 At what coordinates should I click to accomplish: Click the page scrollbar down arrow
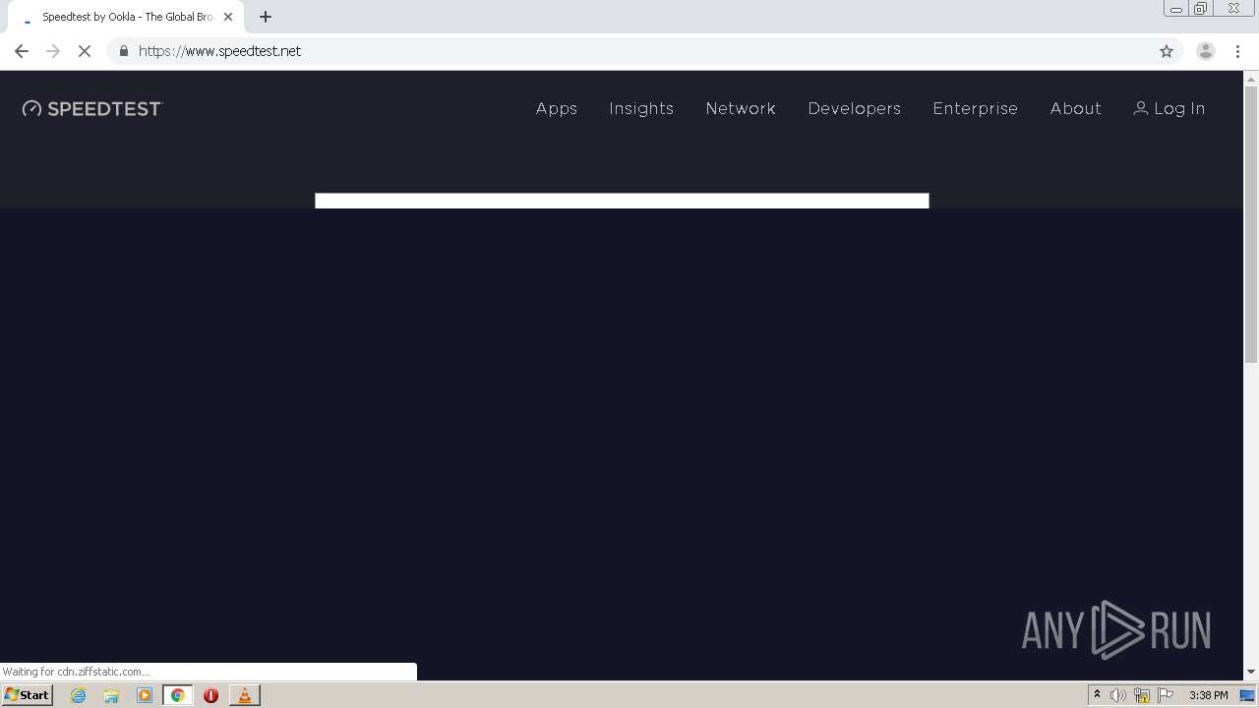click(1251, 672)
